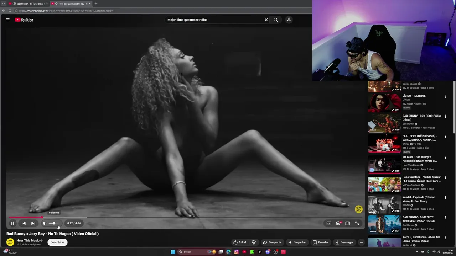This screenshot has width=456, height=256.
Task: Play LÍVIDO - 10LITROS thumbnail
Action: click(384, 103)
